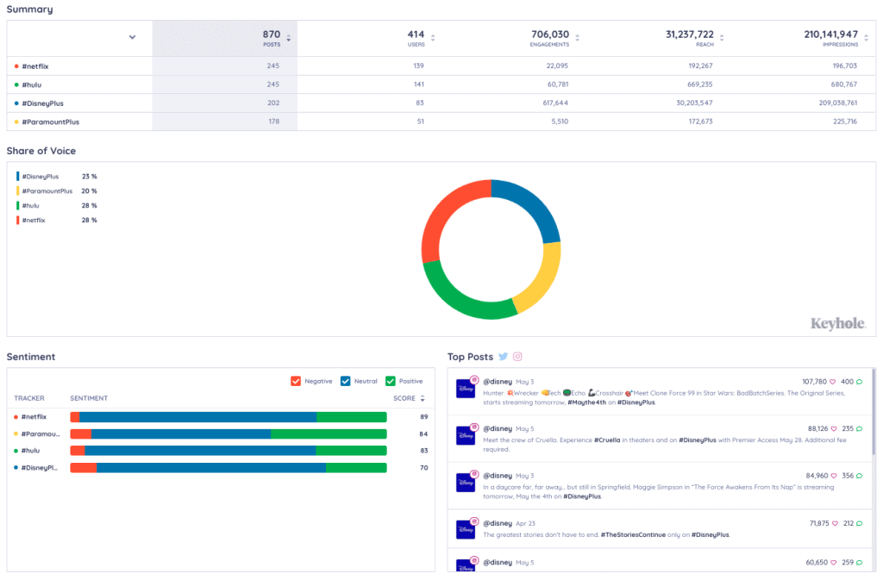Click the heart icon next to 88,126
Image resolution: width=883 pixels, height=580 pixels.
(x=834, y=429)
